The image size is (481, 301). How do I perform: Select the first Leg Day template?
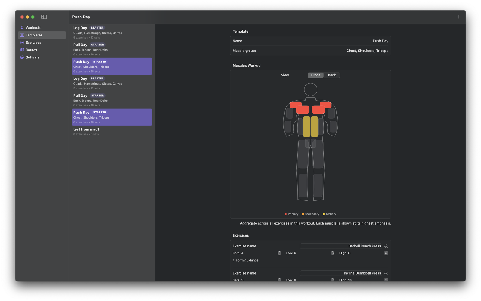coord(112,32)
